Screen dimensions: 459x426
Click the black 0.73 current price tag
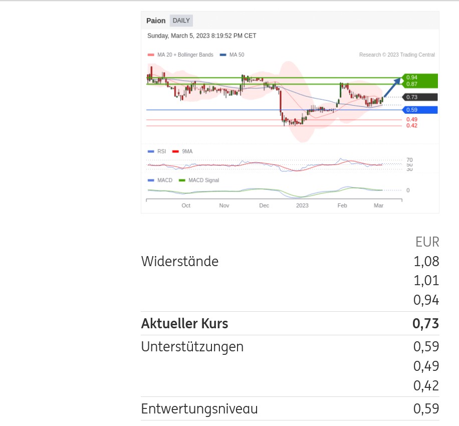tap(419, 97)
